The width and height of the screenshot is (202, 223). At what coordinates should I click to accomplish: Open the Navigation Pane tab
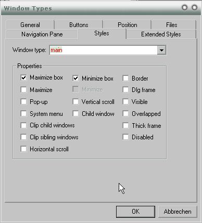(42, 34)
